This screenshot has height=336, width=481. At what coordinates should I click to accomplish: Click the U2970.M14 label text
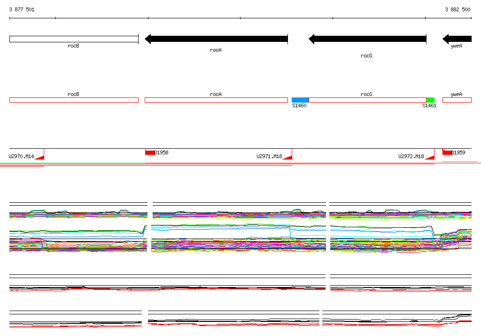tap(21, 156)
